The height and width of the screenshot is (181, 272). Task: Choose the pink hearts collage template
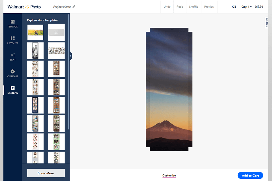(35, 141)
